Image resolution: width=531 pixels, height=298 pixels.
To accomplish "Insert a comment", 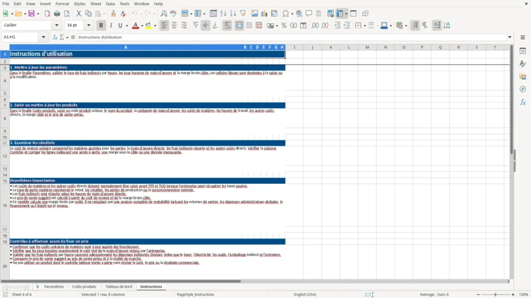I will pos(309,13).
